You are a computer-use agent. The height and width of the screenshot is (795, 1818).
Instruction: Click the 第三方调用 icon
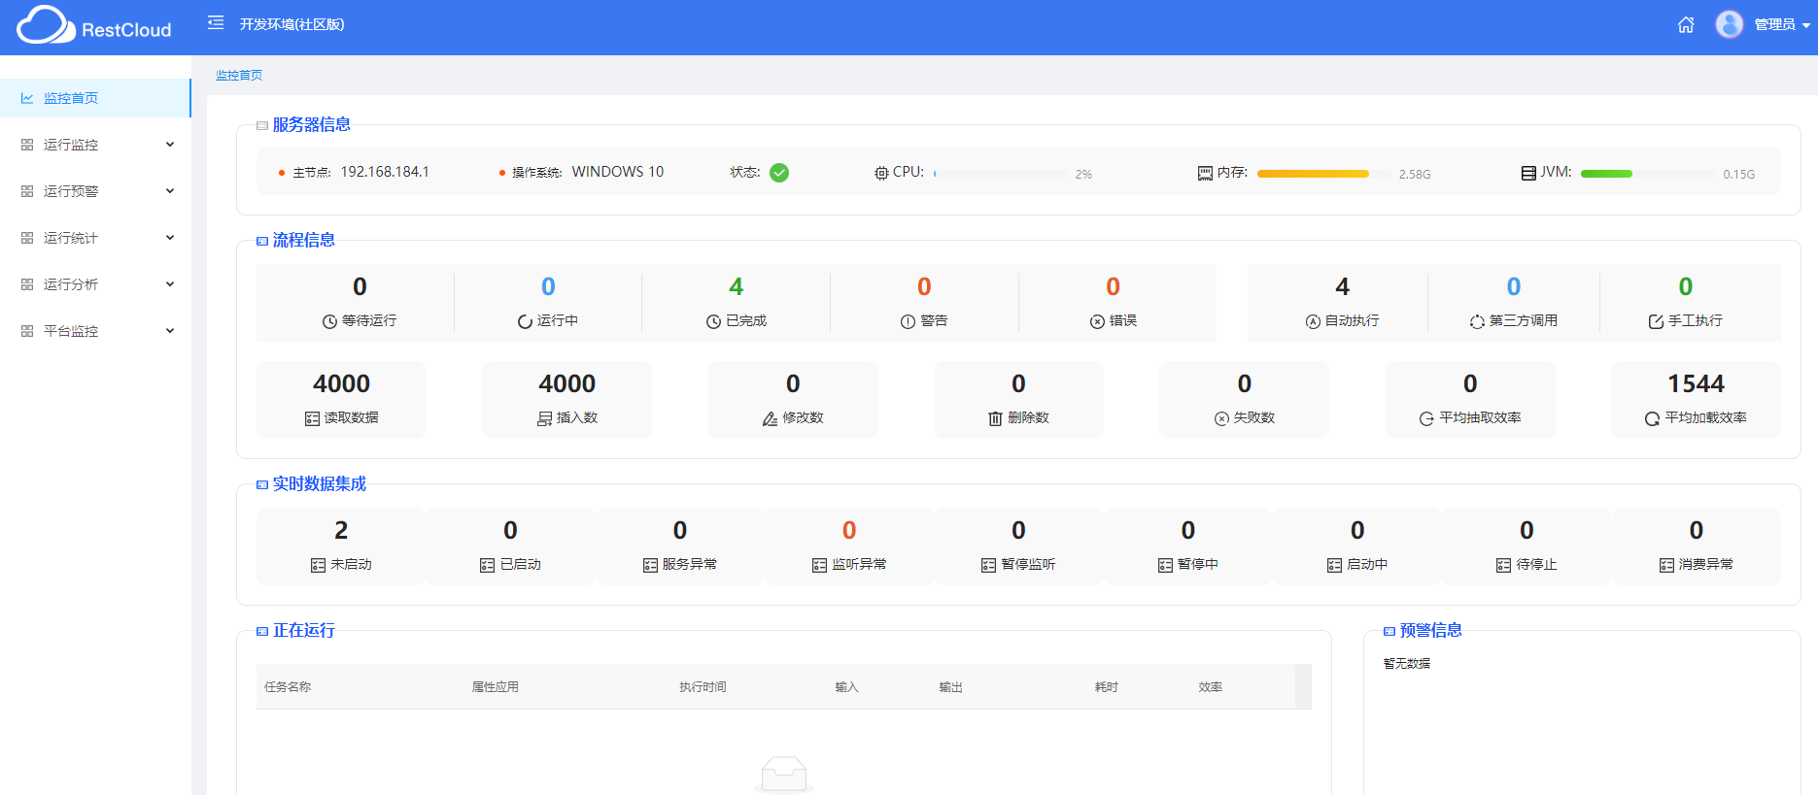1477,321
